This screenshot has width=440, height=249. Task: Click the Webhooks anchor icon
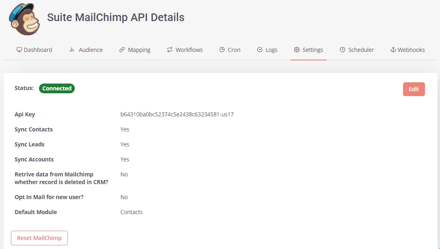pyautogui.click(x=393, y=50)
